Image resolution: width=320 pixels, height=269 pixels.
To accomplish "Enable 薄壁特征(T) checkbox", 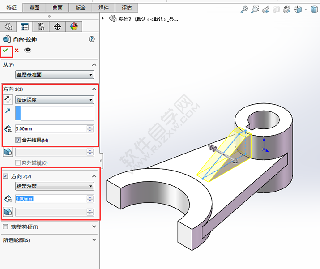I will 5,227.
